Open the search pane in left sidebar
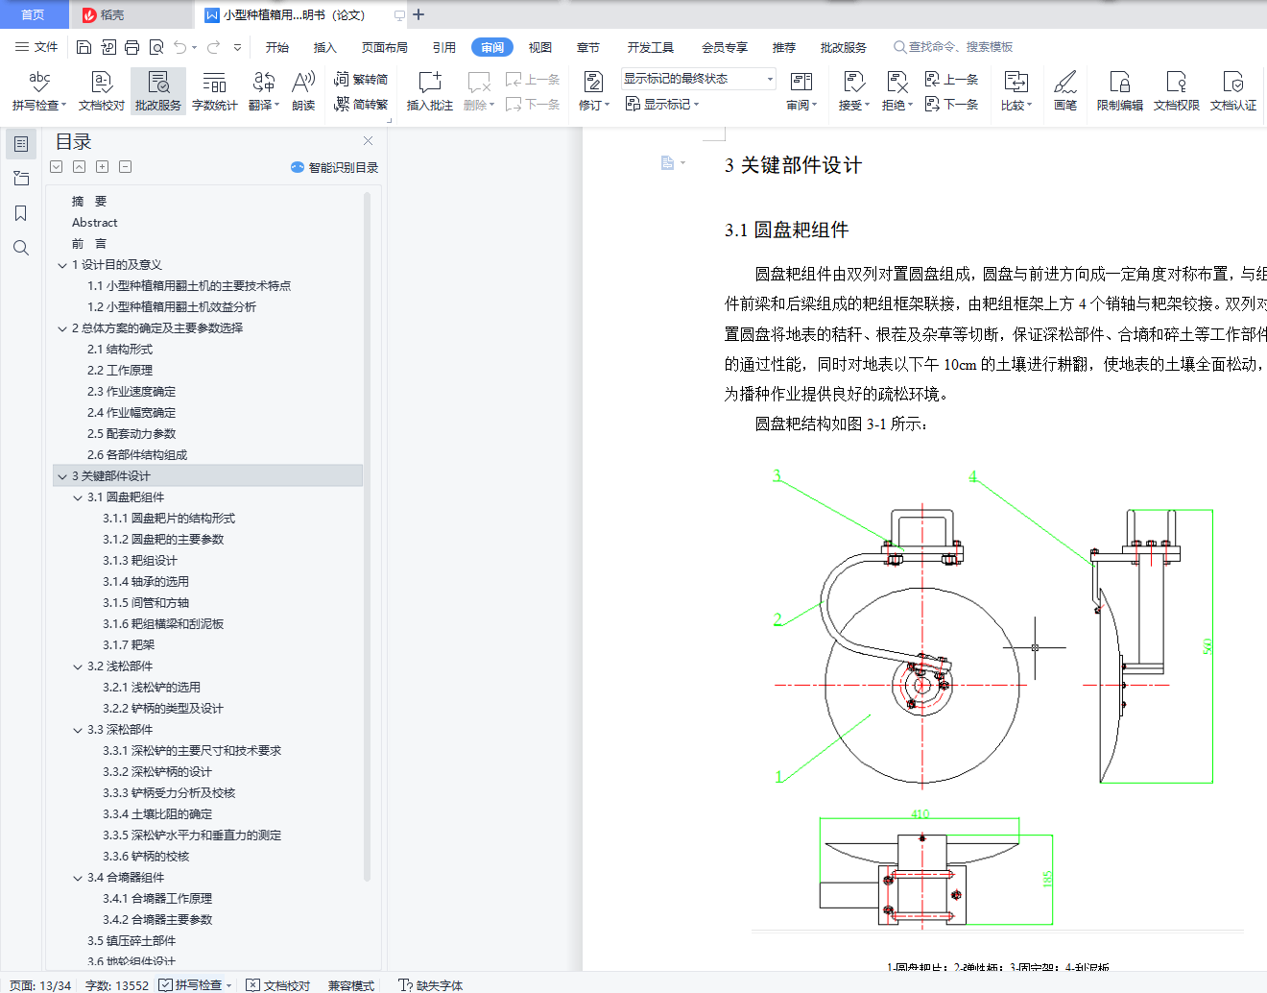 point(21,248)
